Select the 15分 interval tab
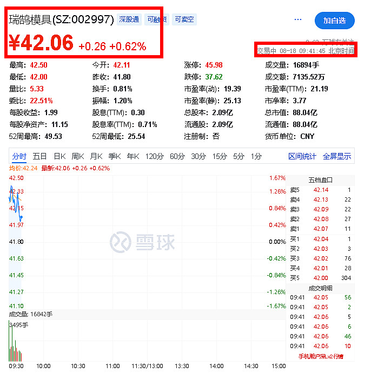The width and height of the screenshot is (371, 373). click(x=220, y=156)
